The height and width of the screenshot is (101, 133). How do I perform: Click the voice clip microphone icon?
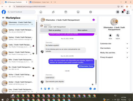point(41,89)
